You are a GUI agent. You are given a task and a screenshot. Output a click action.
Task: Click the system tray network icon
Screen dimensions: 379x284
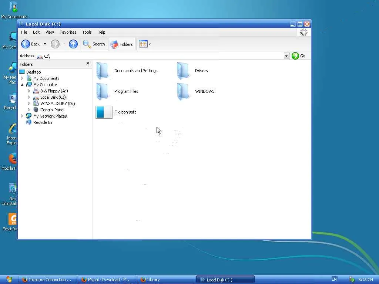[x=352, y=280]
